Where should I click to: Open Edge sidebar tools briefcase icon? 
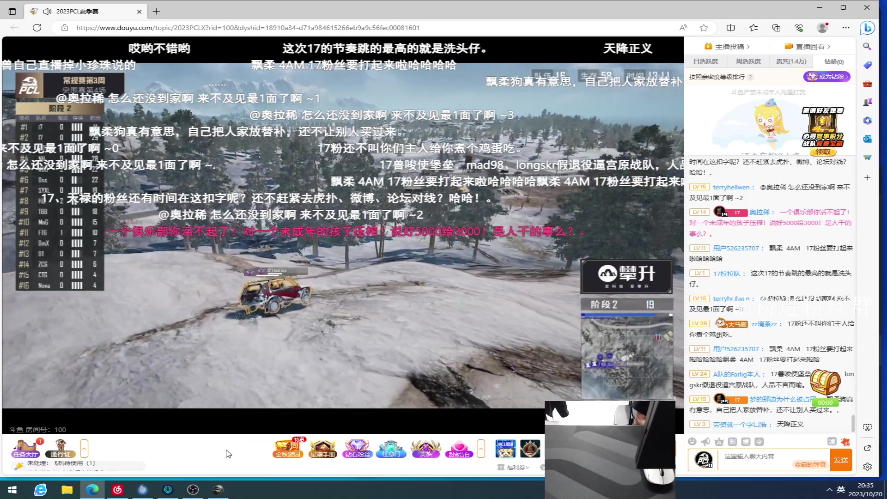[x=867, y=84]
